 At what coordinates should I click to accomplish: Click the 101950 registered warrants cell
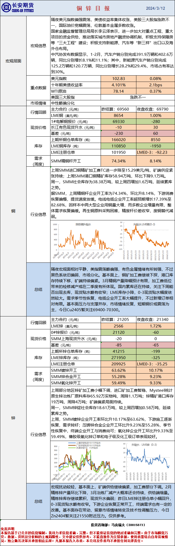tap(119, 152)
